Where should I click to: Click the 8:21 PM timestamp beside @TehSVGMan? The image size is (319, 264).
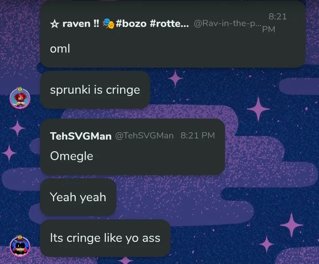coord(197,136)
